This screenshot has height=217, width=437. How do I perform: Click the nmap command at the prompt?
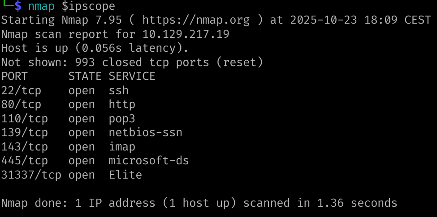coord(41,6)
